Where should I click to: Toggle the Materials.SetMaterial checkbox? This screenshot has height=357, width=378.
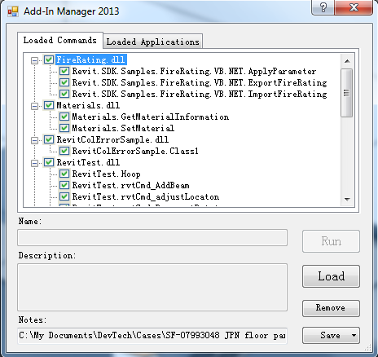click(x=64, y=128)
